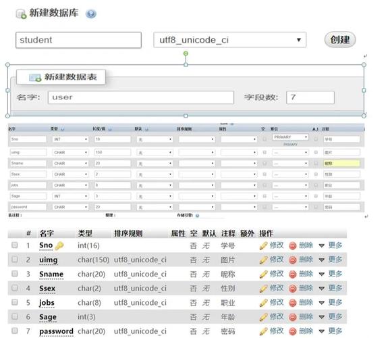Screen dimensions: 390x338
Task: Click the table name field containing user
Action: 141,97
